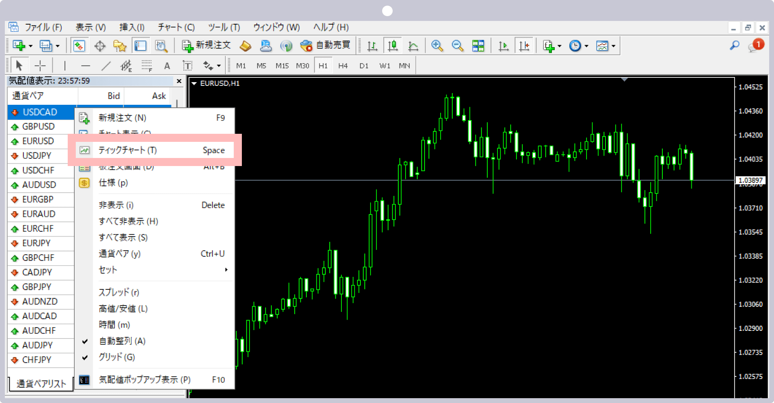Draw a horizontal line tool
The height and width of the screenshot is (403, 774).
(85, 65)
